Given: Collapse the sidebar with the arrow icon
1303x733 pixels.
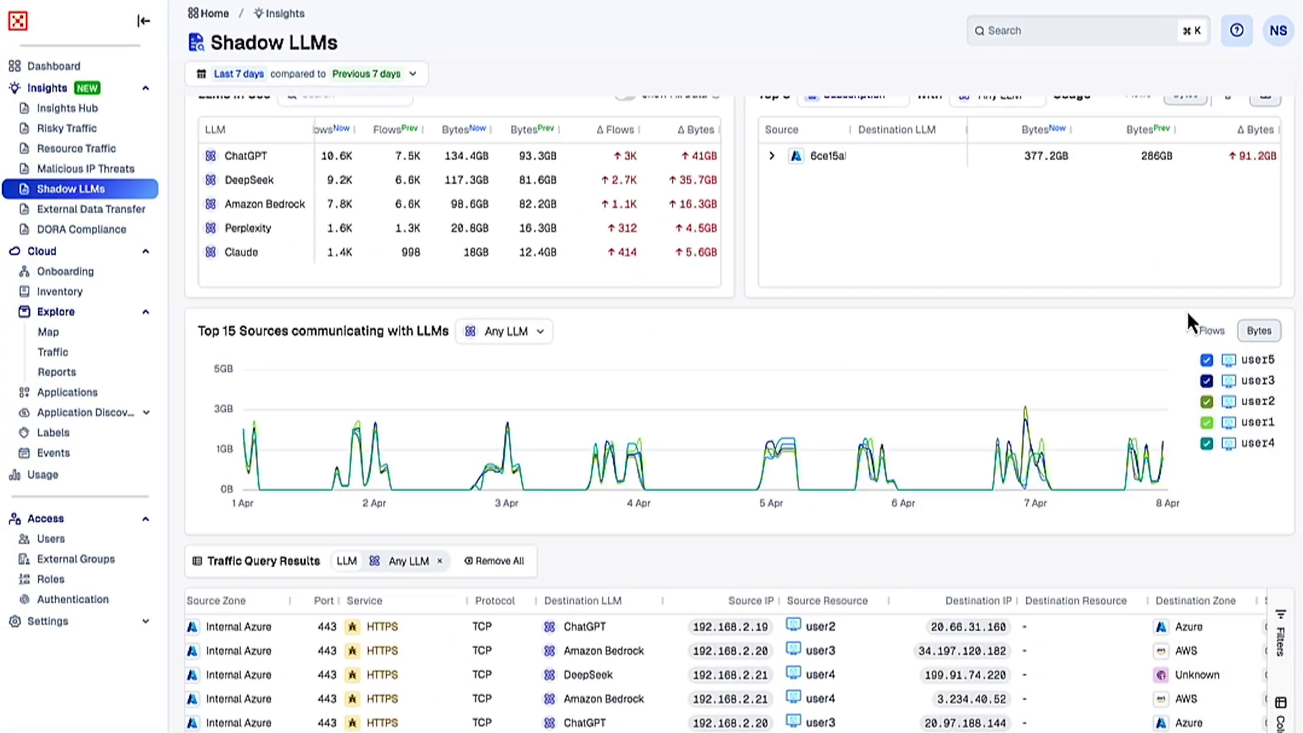Looking at the screenshot, I should coord(143,21).
